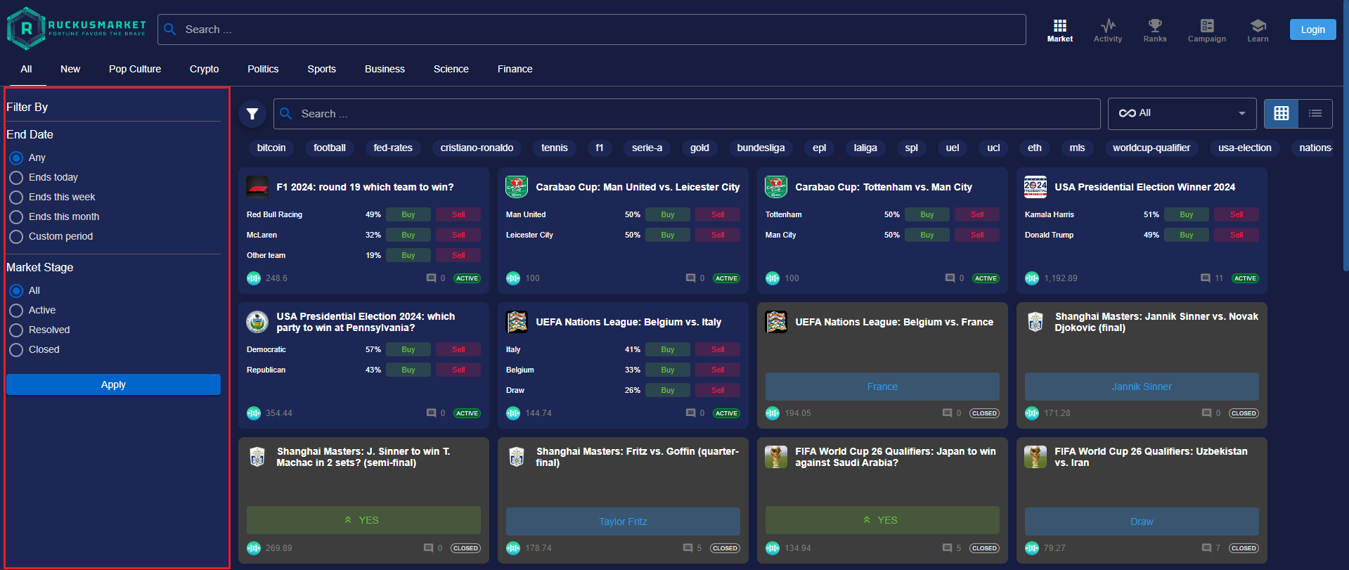The width and height of the screenshot is (1349, 570).
Task: Select 'Custom period' end date option
Action: 16,237
